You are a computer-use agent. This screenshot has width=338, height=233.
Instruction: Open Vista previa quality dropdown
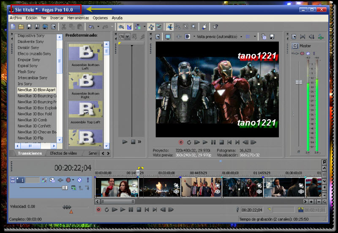[241, 37]
